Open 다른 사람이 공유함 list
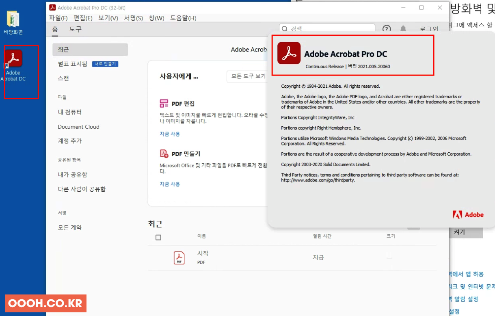Viewport: 495px width, 316px height. (82, 189)
